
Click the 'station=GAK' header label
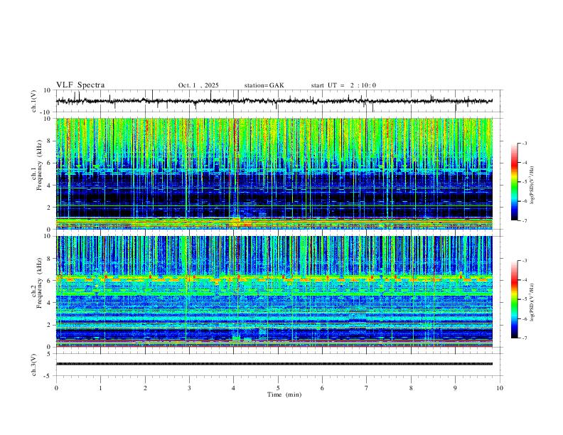click(x=264, y=85)
